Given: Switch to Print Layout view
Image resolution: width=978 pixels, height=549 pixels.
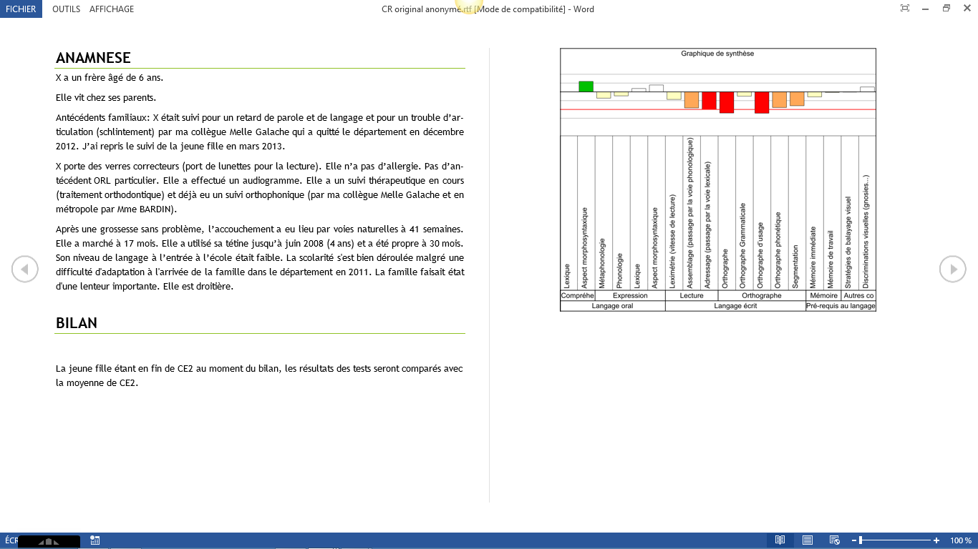Looking at the screenshot, I should click(x=807, y=540).
